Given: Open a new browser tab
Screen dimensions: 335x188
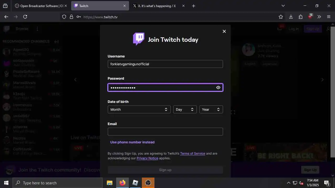Looking at the screenshot, I should tap(193, 6).
